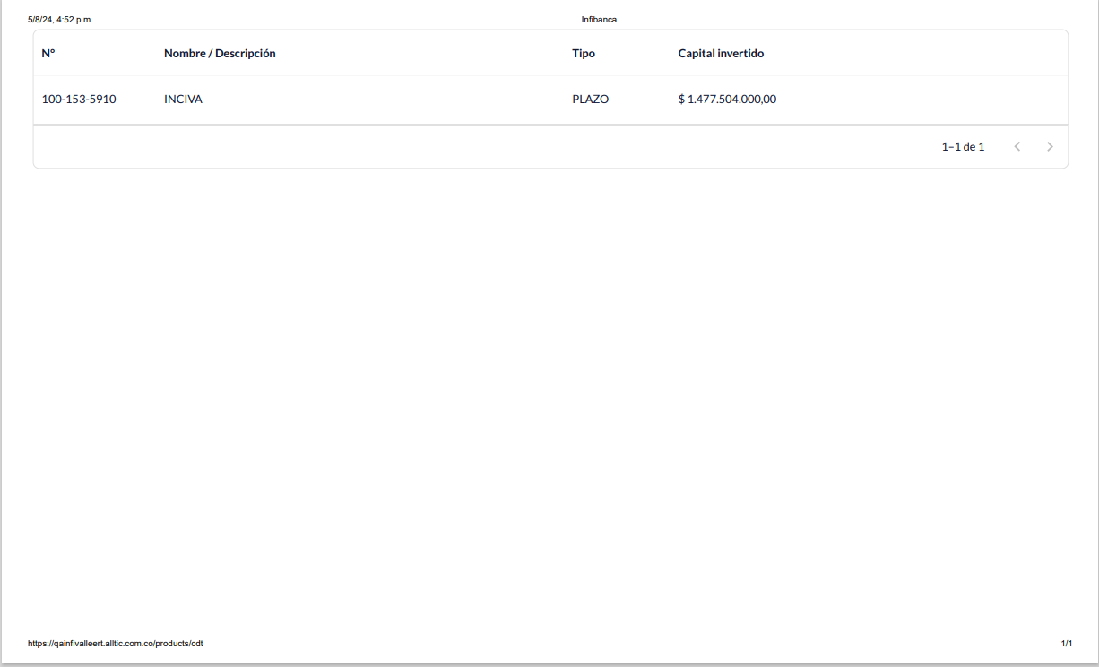Click the Capital invertido column header
This screenshot has height=667, width=1099.
point(721,54)
